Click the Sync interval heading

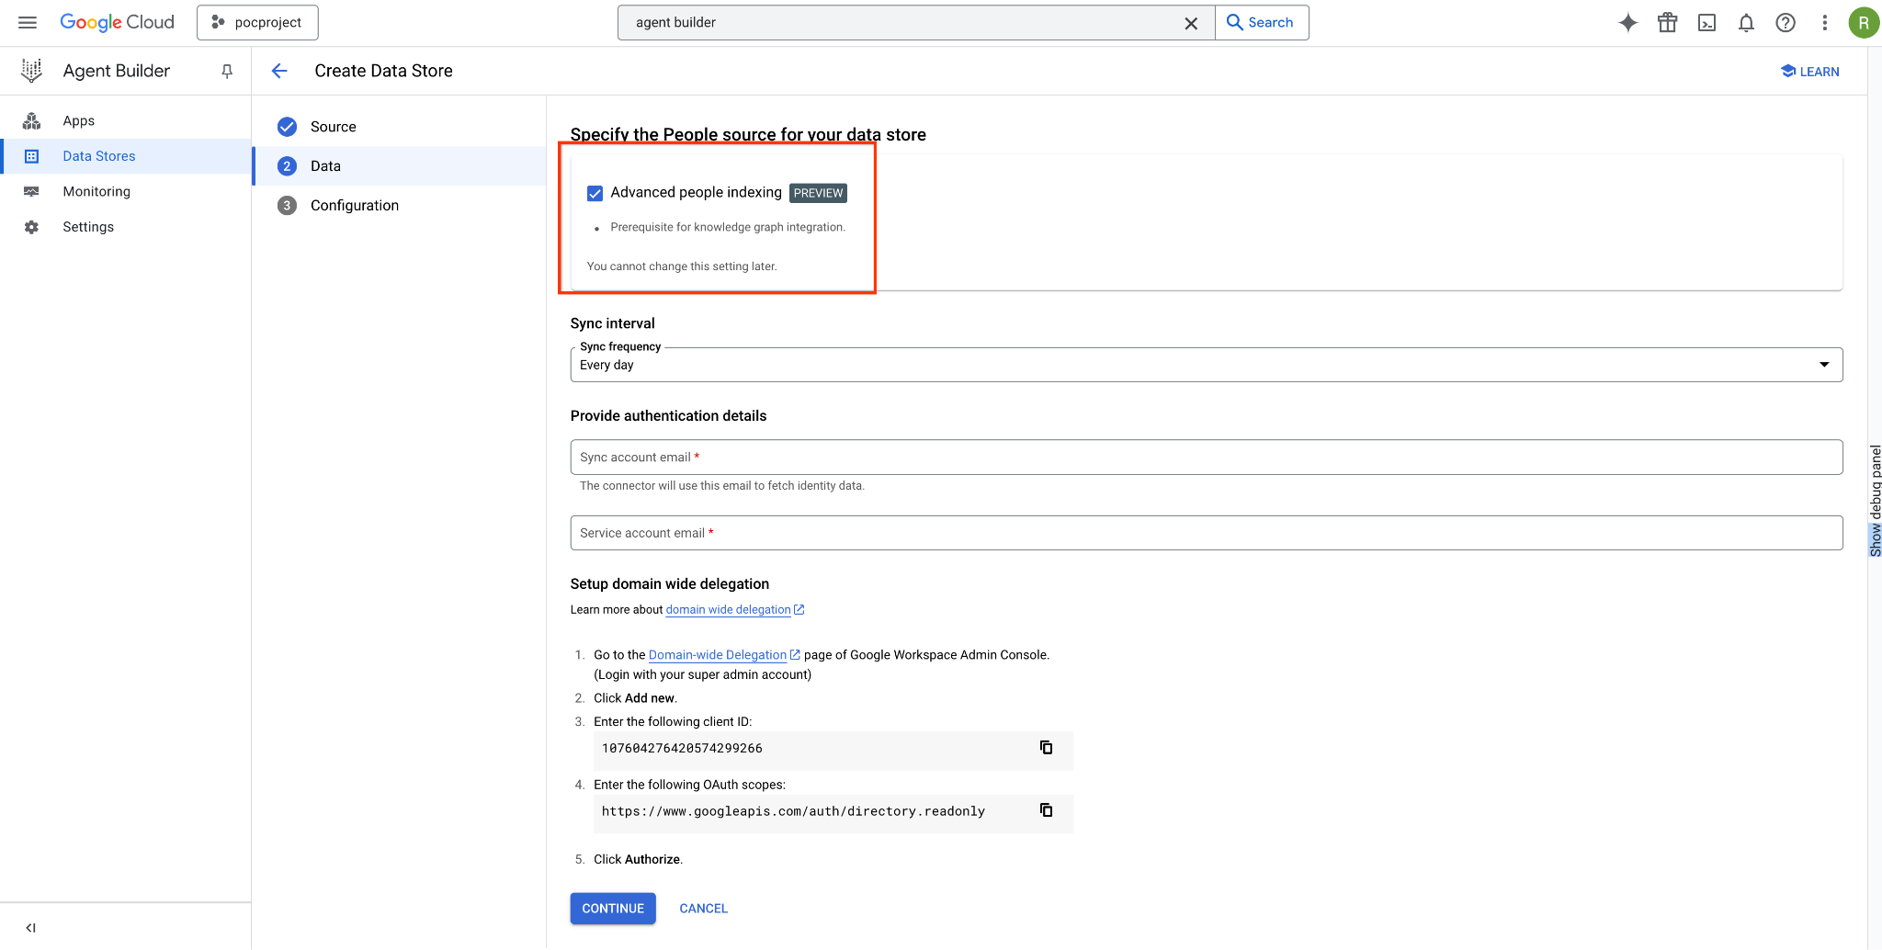pos(612,323)
